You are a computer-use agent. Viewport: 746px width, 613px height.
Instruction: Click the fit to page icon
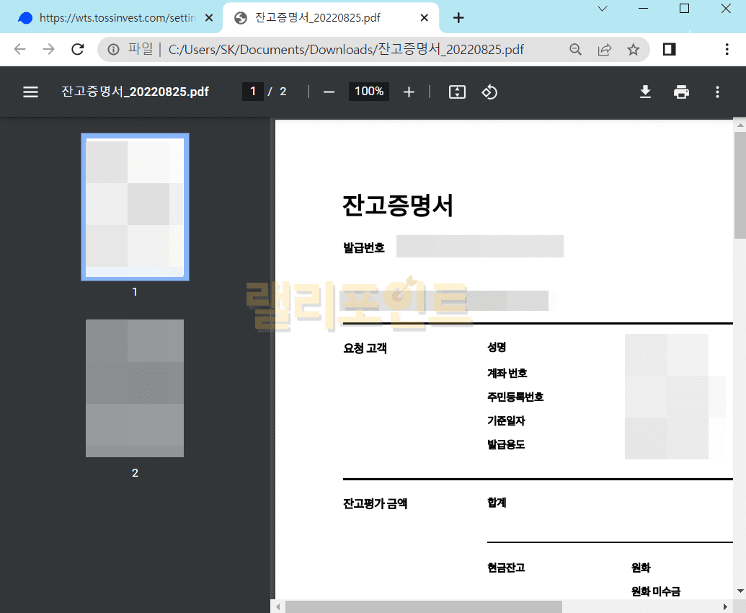click(457, 92)
